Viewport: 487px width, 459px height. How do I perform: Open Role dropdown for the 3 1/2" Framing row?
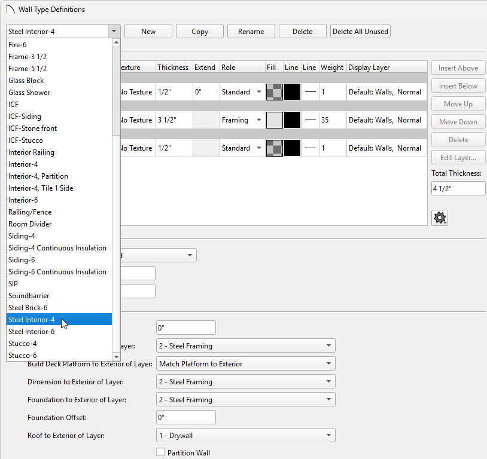click(258, 120)
